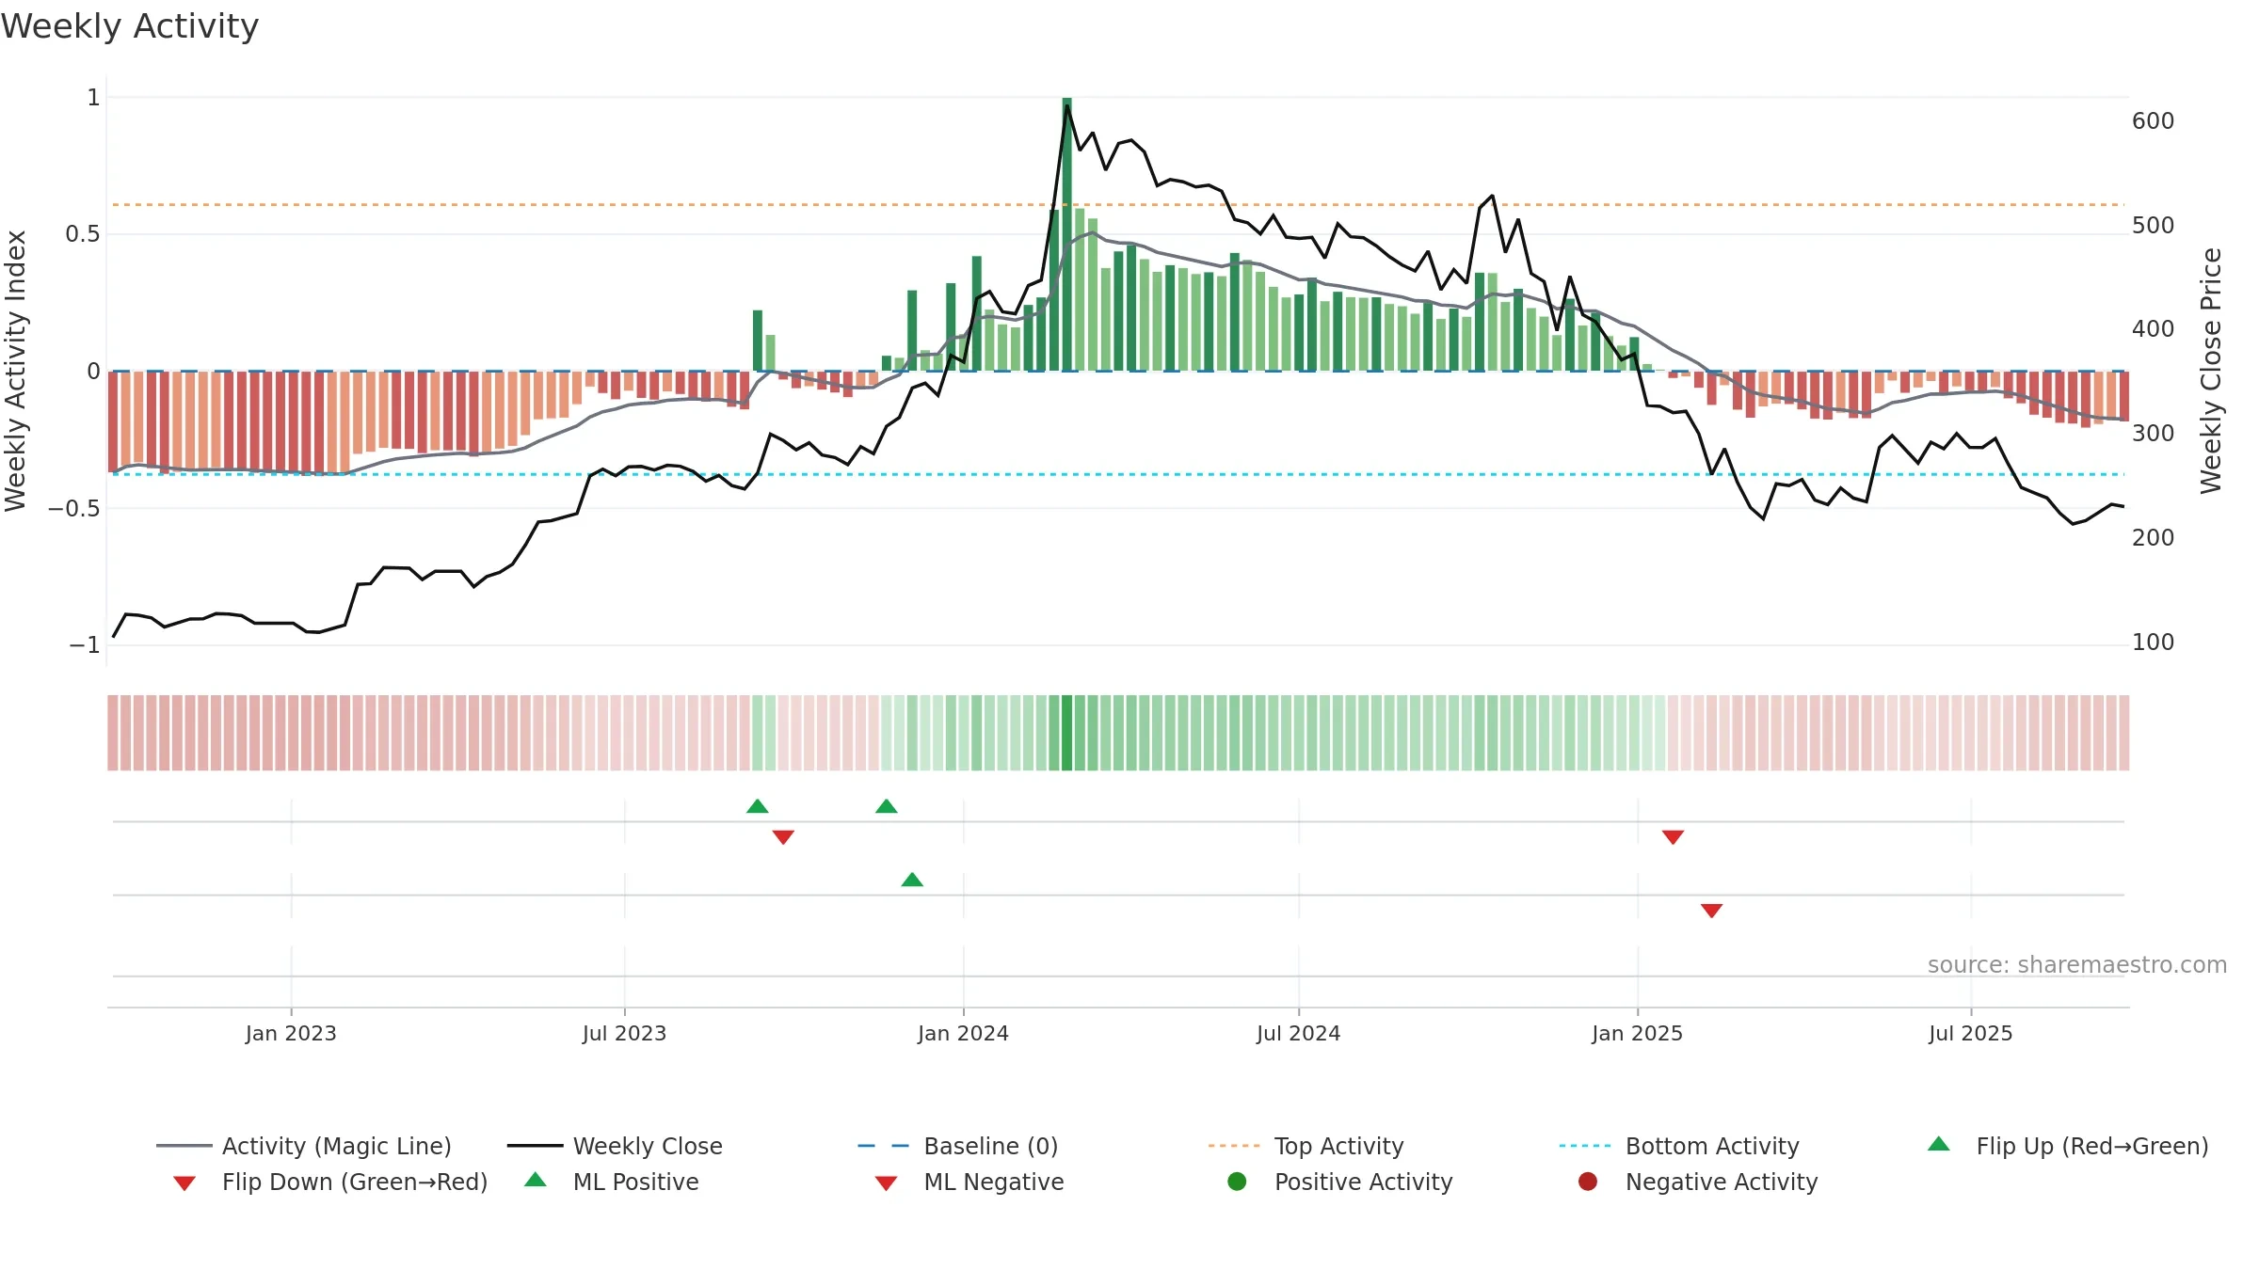Image resolution: width=2259 pixels, height=1270 pixels.
Task: Toggle Flip Up (Red→Green) legend entry
Action: 2068,1146
